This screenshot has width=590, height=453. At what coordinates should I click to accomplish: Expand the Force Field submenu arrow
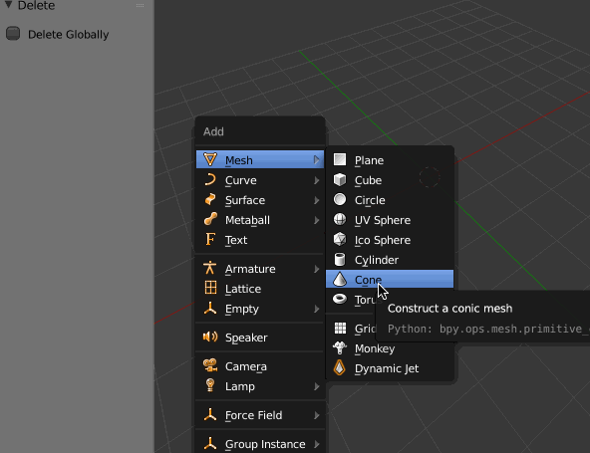pyautogui.click(x=317, y=415)
